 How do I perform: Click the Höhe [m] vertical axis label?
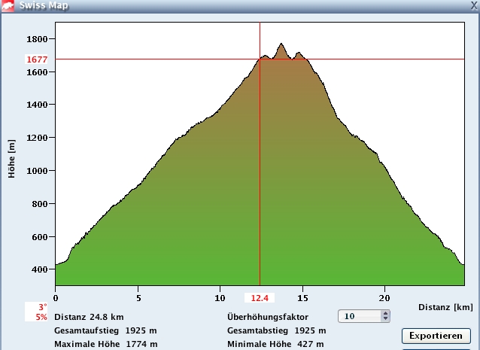click(11, 158)
